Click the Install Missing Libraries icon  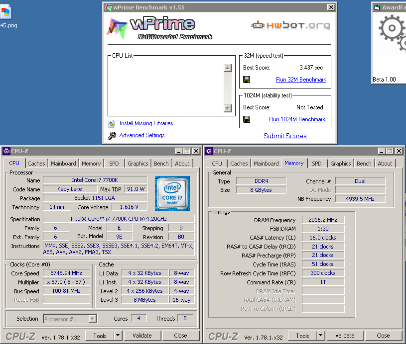pyautogui.click(x=112, y=124)
